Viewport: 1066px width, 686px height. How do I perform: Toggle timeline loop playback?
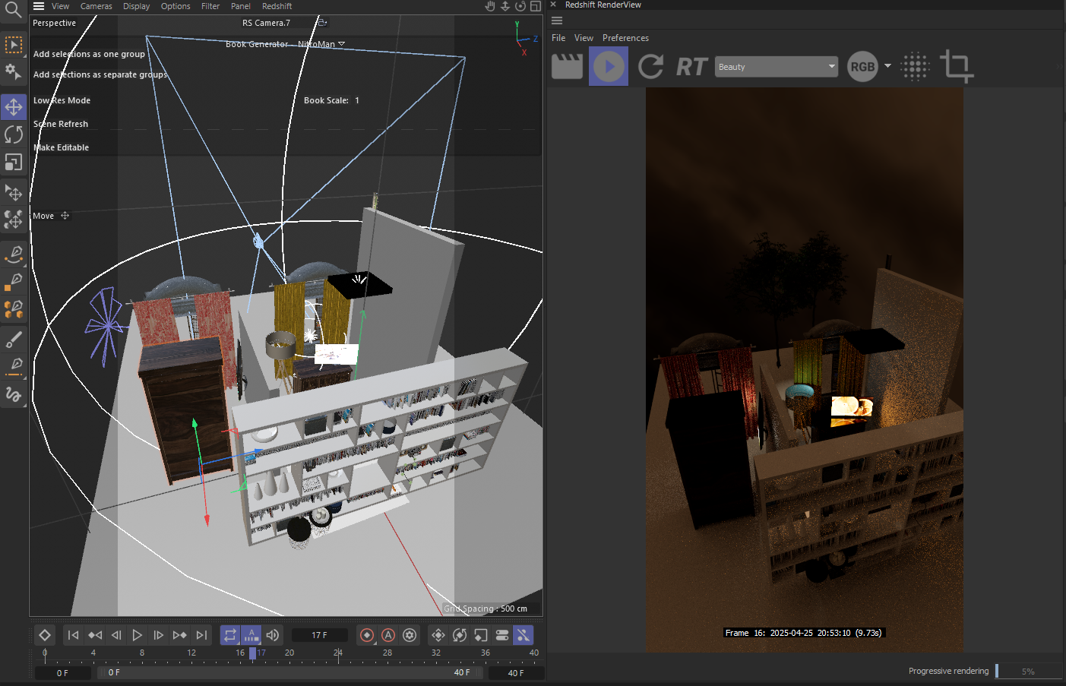(x=229, y=635)
